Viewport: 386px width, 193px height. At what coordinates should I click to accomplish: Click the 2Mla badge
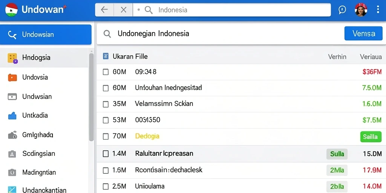coord(337,170)
